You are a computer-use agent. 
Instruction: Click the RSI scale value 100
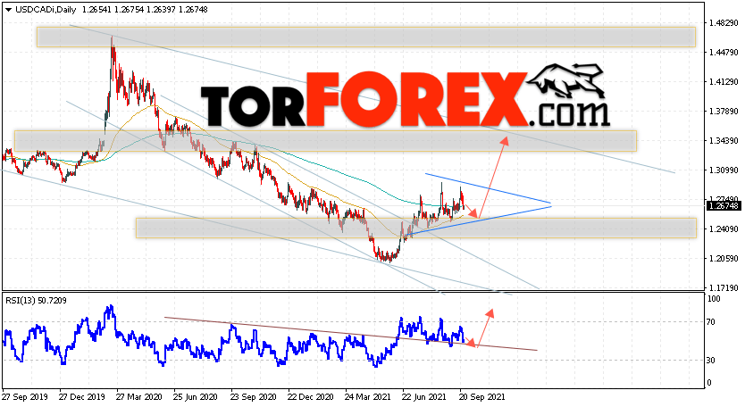[714, 299]
